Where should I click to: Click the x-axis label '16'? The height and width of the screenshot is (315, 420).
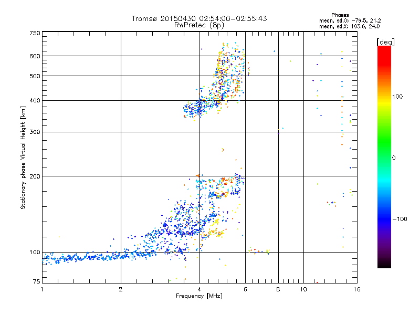[357, 289]
